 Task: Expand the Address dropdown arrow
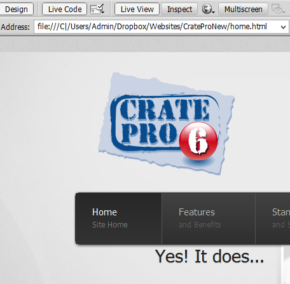point(283,27)
